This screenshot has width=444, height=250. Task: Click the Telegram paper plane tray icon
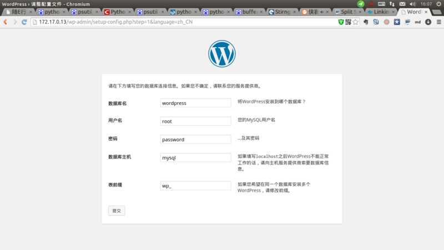click(360, 4)
